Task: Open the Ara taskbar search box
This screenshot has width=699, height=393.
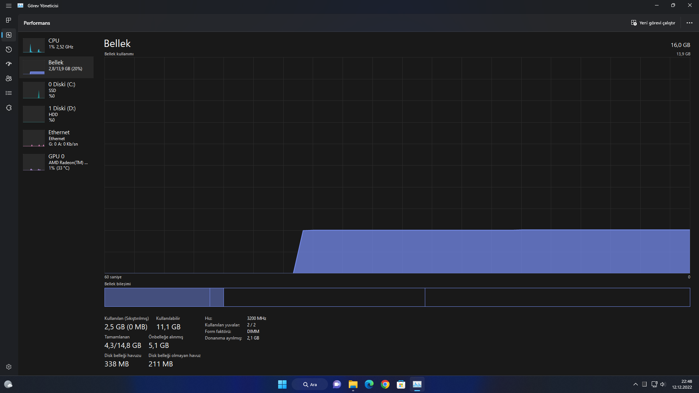Action: coord(310,384)
